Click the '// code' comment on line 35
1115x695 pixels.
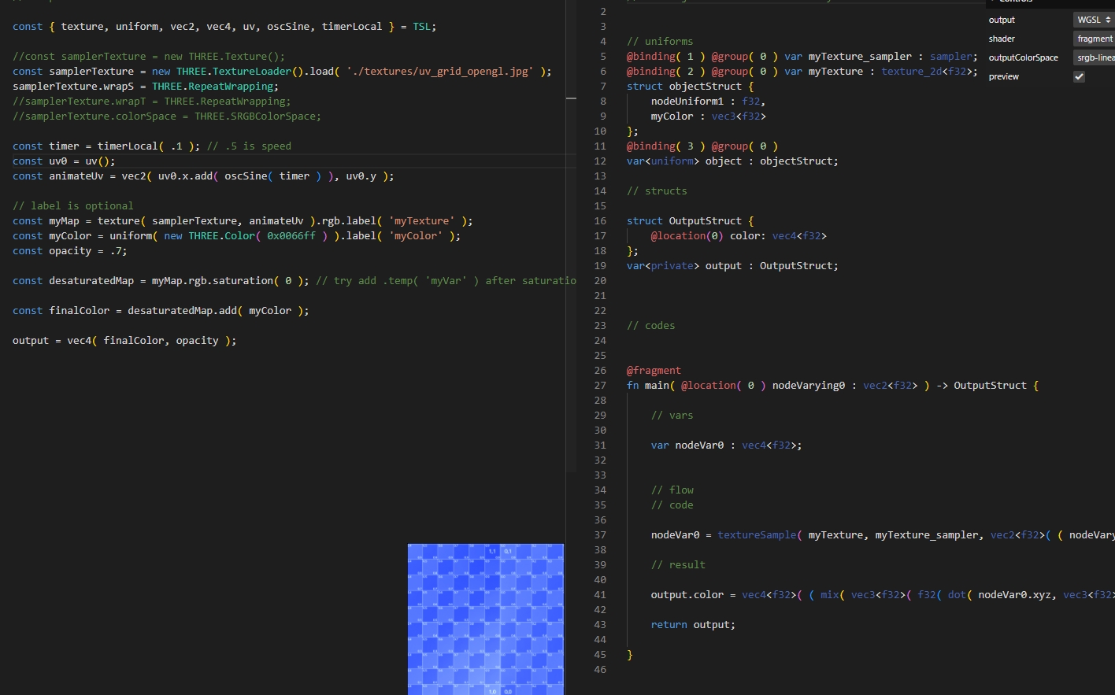[x=672, y=505]
